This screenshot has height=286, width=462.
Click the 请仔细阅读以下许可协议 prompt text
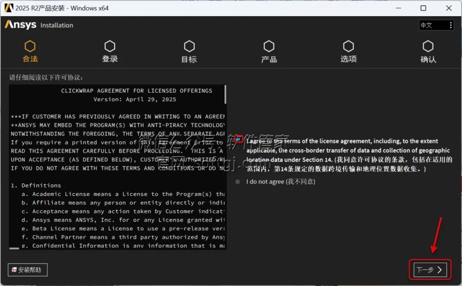tap(46, 78)
